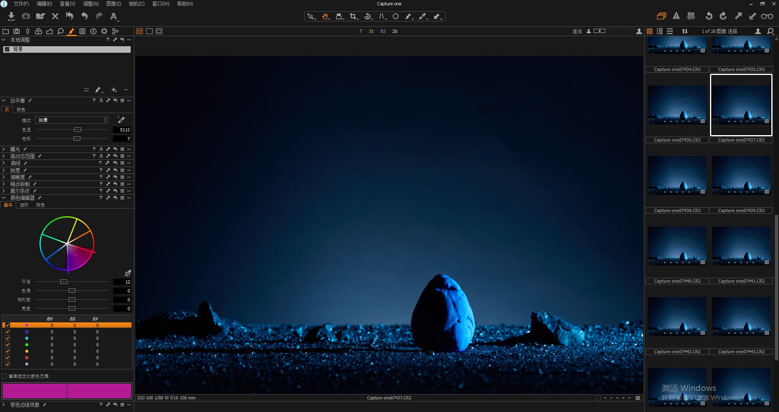Toggle checkbox of magenta color row
The image size is (779, 412).
[x=7, y=325]
